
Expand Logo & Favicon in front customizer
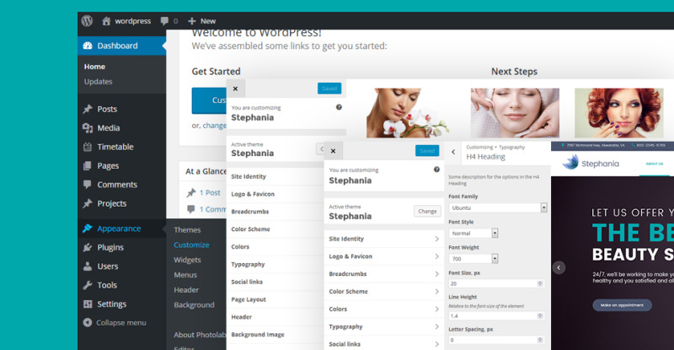(x=384, y=256)
